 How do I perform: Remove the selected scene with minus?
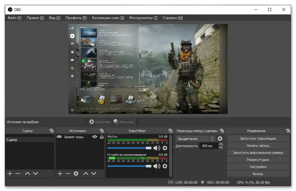tap(18, 173)
